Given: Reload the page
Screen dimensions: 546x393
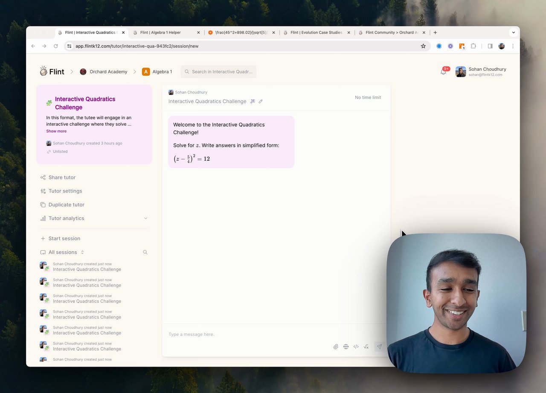Looking at the screenshot, I should (55, 46).
